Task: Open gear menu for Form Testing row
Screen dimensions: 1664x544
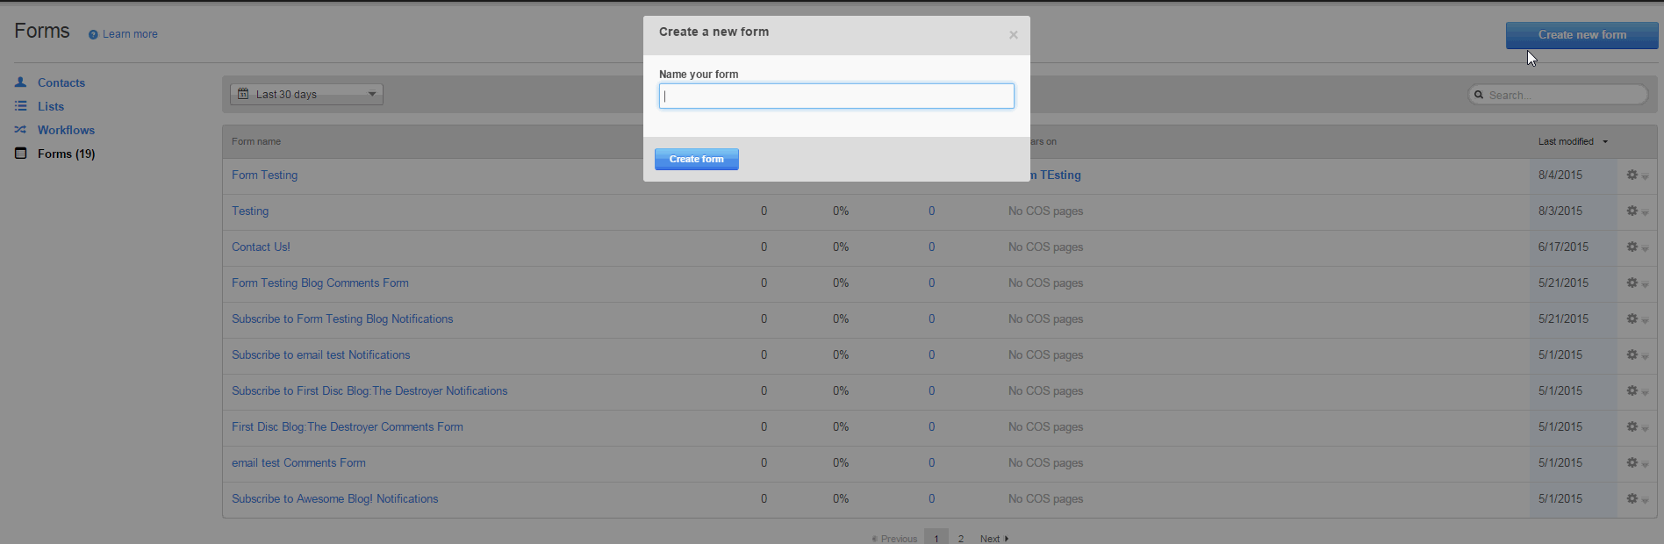Action: 1636,175
